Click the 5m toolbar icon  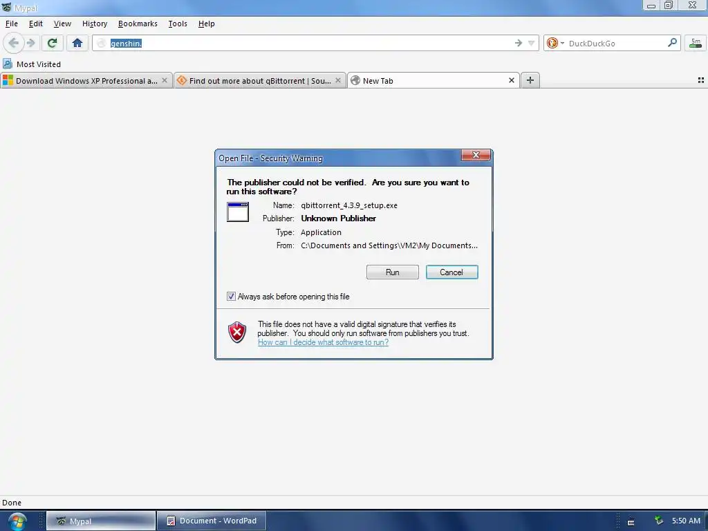tap(696, 43)
